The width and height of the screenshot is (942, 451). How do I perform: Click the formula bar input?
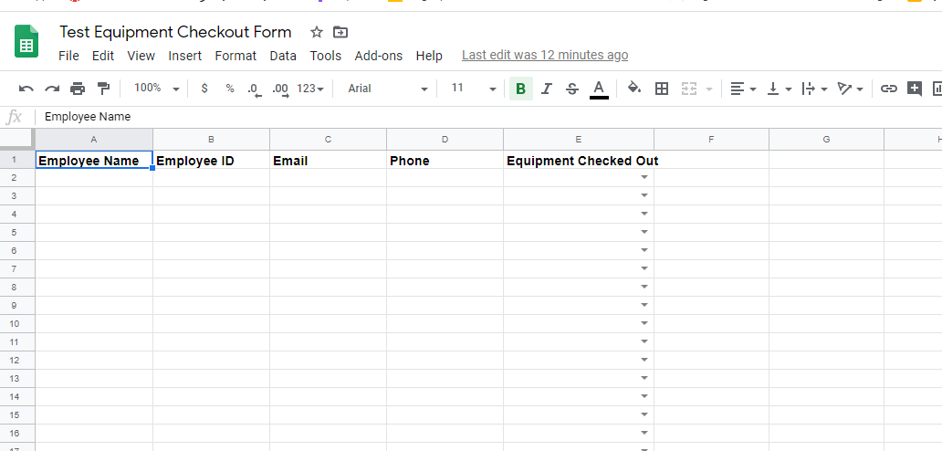(x=491, y=117)
